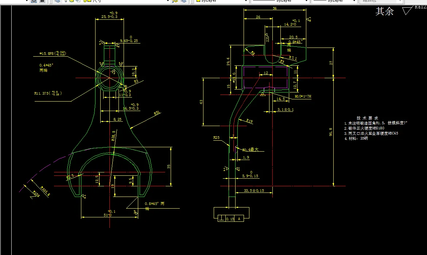Open the ByLayer color control dropdown

[221, 1]
